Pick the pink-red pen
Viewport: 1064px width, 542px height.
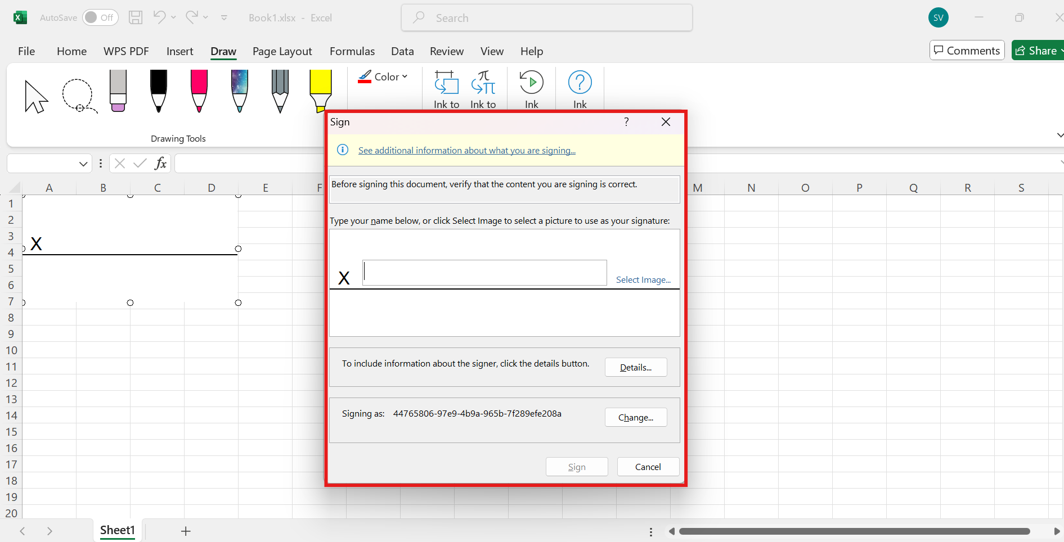coord(199,91)
